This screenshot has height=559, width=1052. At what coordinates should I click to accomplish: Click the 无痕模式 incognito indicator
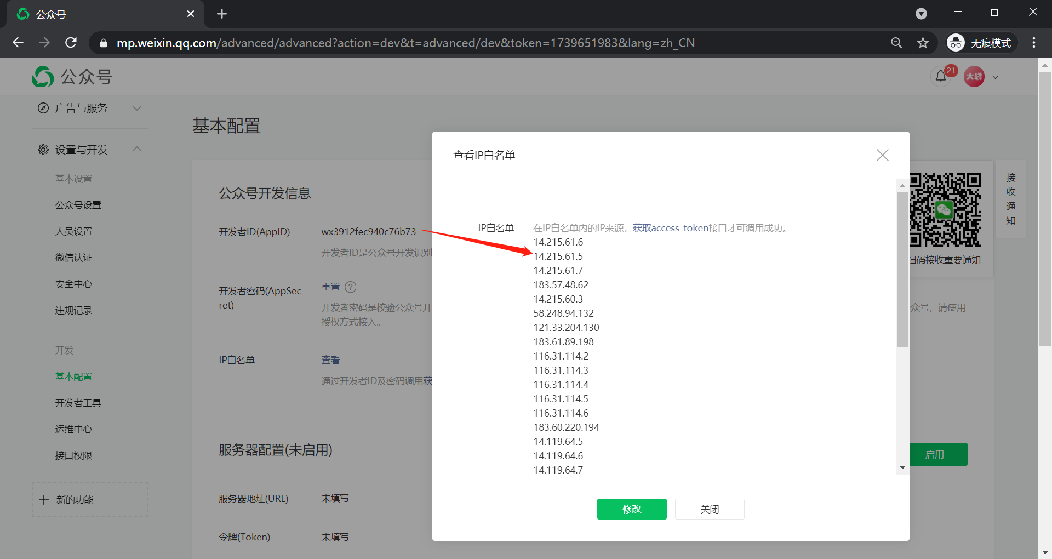click(x=981, y=43)
